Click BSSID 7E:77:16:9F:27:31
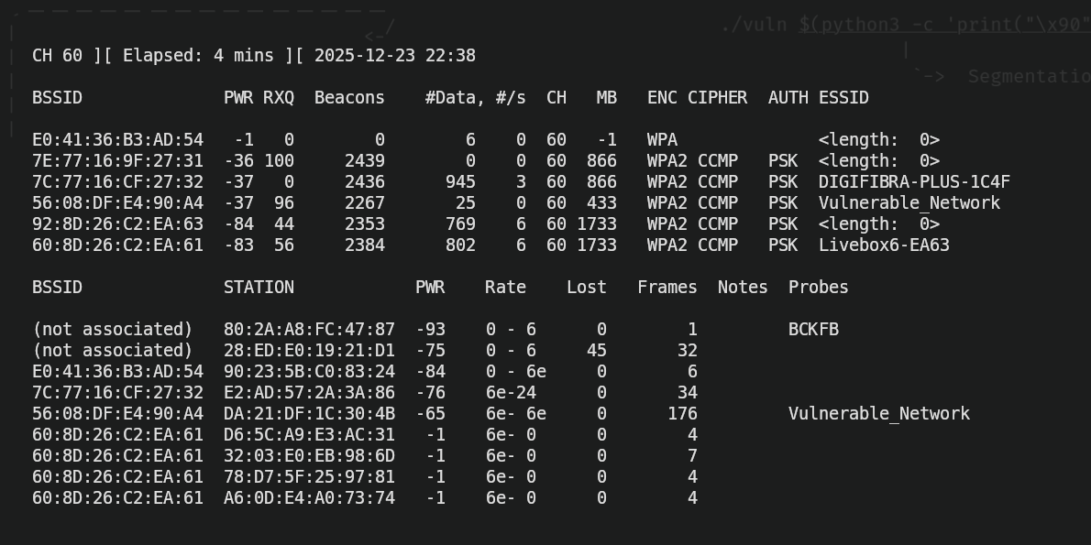The height and width of the screenshot is (545, 1091). (x=117, y=161)
